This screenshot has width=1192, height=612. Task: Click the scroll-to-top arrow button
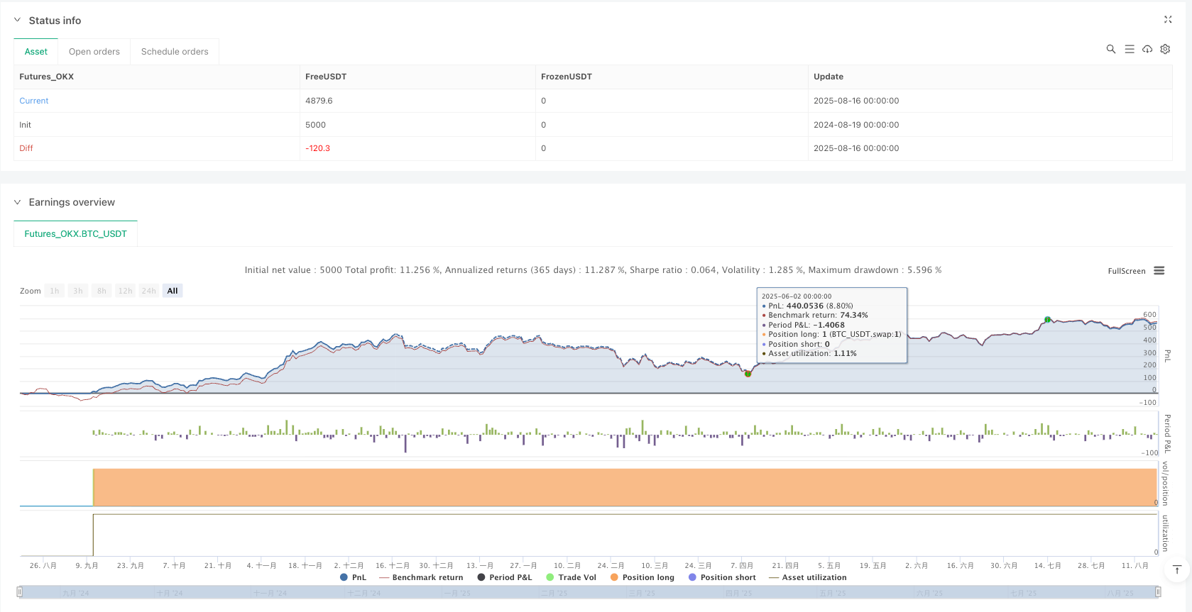tap(1176, 569)
